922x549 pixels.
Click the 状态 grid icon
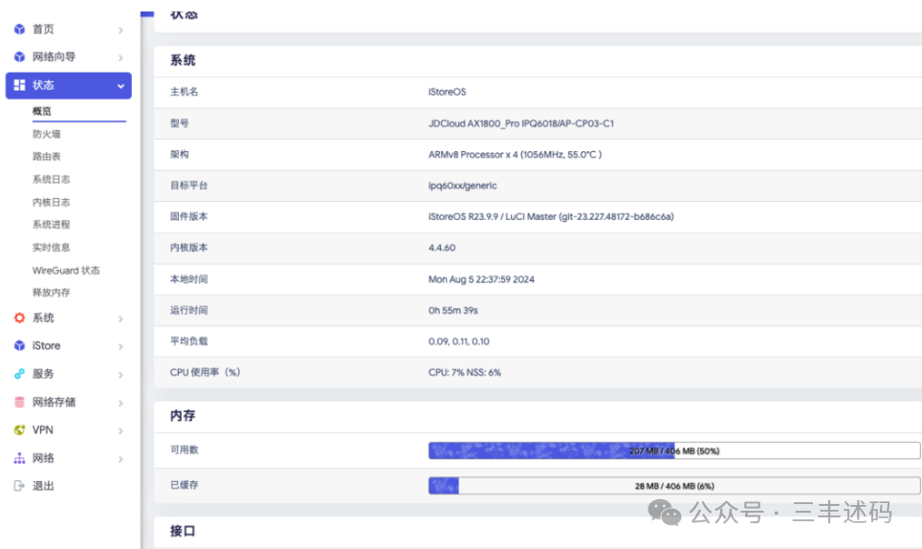[19, 85]
